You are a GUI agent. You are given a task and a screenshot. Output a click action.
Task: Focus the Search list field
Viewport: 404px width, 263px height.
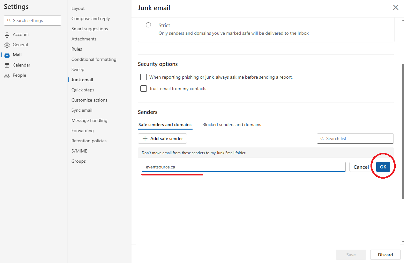[355, 139]
